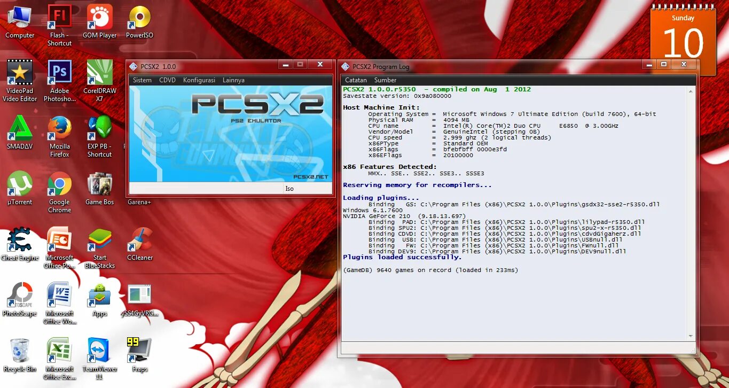Click the "Reserving memory for recompilers..." line

point(417,185)
